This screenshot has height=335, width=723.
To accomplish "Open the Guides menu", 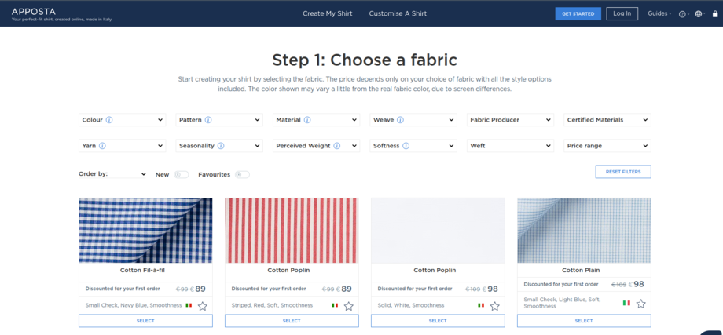I will pos(659,13).
